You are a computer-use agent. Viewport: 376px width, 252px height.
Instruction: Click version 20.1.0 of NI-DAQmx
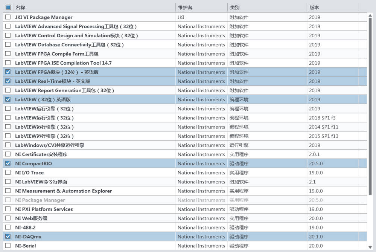coord(315,237)
